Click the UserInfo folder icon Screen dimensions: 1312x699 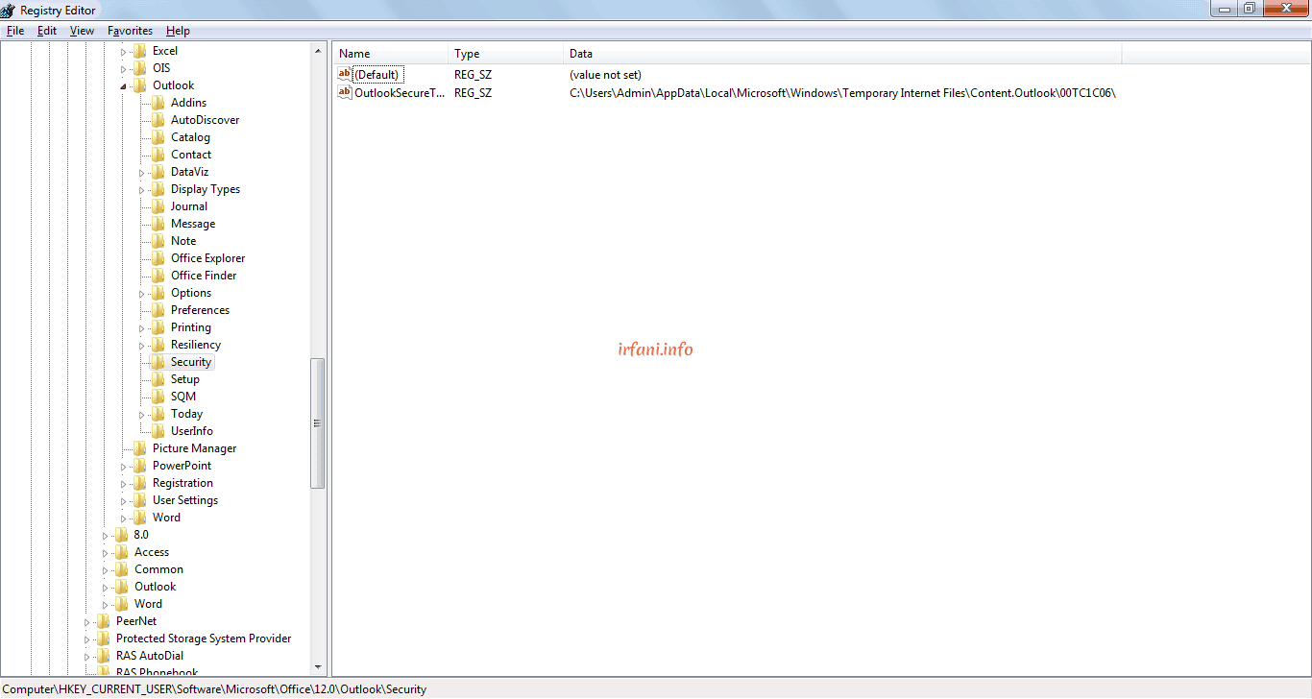pyautogui.click(x=158, y=431)
